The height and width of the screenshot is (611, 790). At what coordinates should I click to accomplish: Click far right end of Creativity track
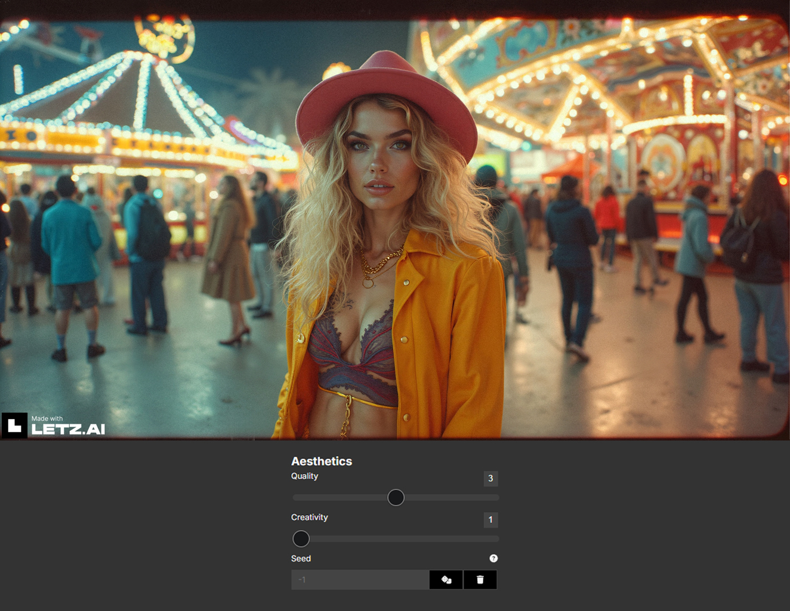[496, 539]
